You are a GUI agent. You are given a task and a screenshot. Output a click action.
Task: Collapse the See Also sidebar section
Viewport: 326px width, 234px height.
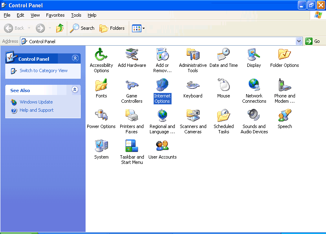pyautogui.click(x=75, y=90)
